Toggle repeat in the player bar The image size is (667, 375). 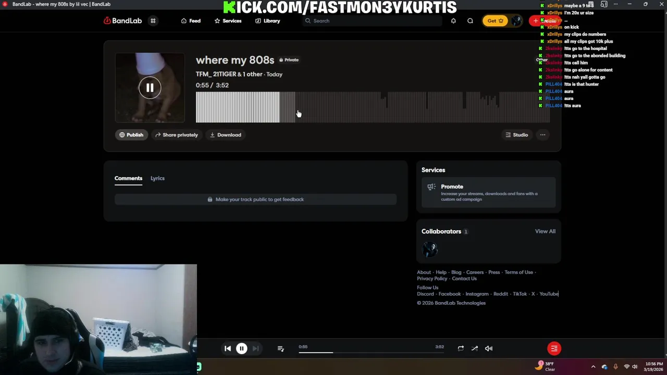(461, 348)
